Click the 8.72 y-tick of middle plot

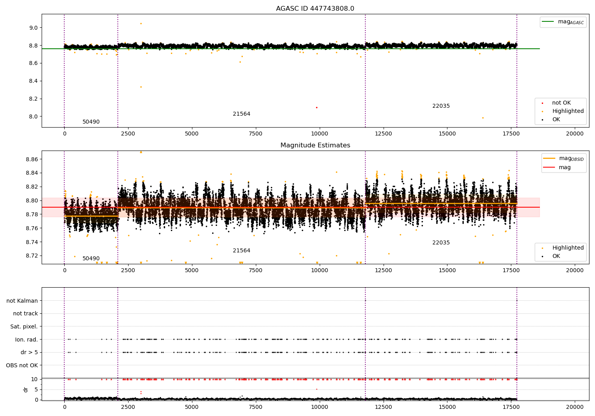click(32, 256)
